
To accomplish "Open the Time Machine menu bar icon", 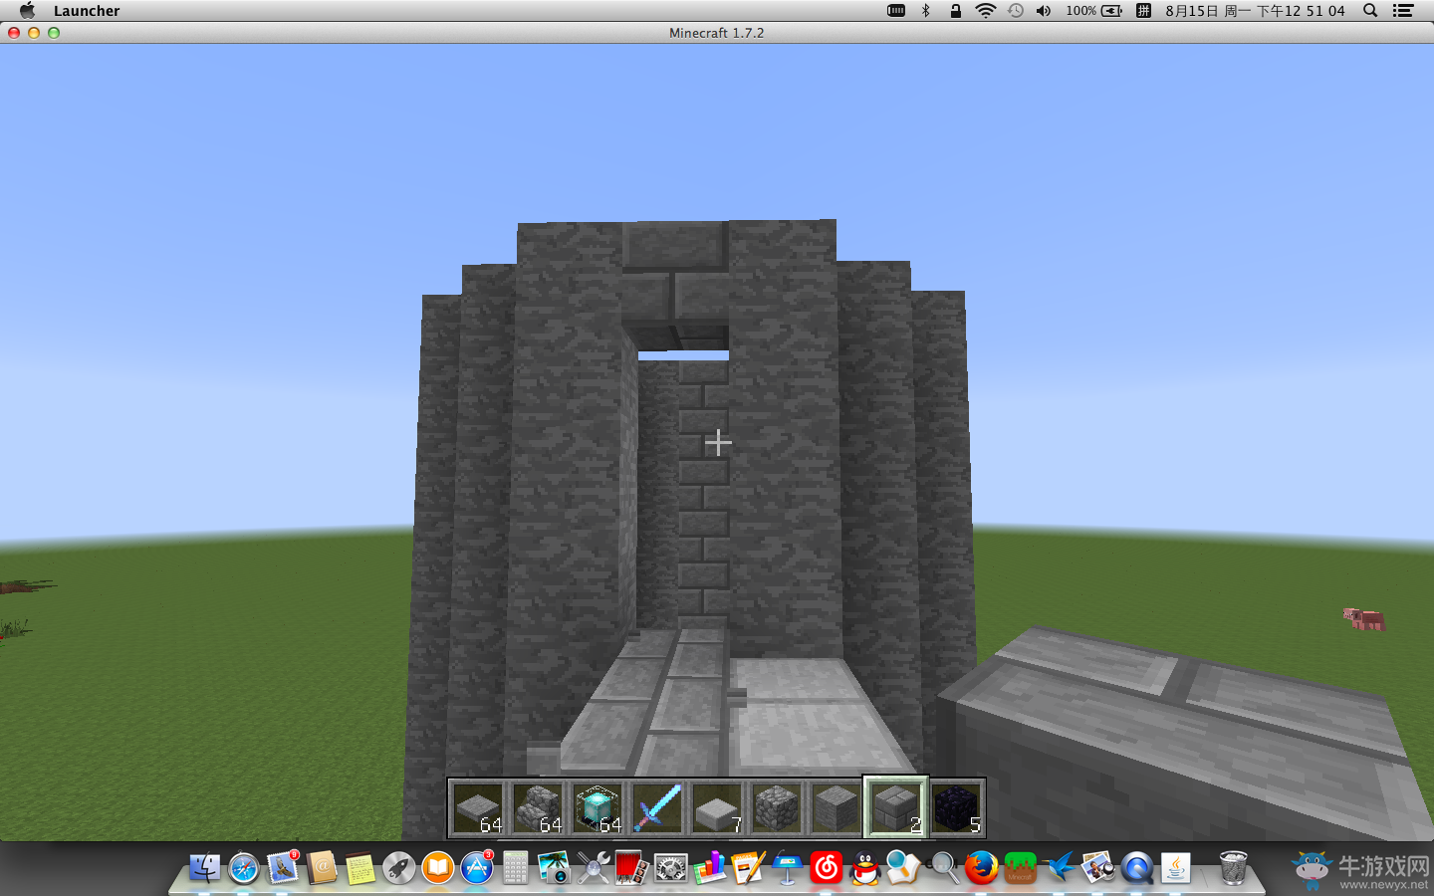I will point(1015,10).
